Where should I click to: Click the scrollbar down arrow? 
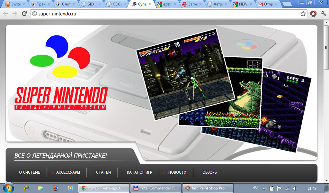[x=326, y=180]
